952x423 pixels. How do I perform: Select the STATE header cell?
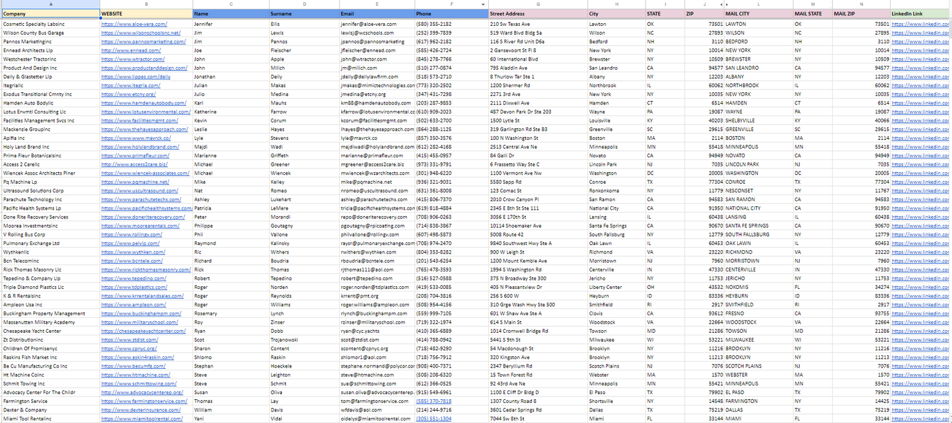pyautogui.click(x=665, y=14)
